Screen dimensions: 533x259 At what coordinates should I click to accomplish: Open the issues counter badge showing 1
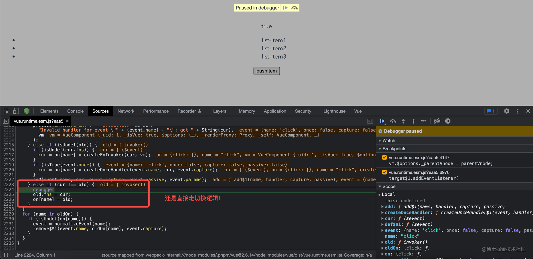[x=490, y=111]
